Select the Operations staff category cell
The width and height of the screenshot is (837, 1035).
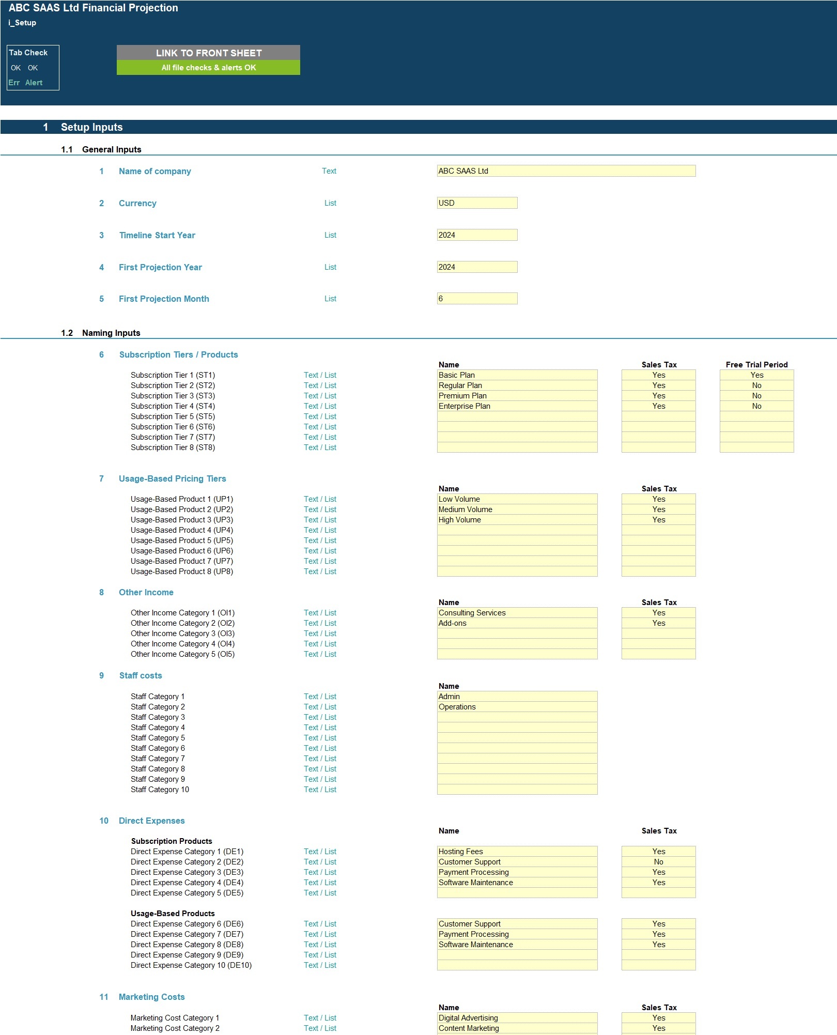click(x=517, y=707)
